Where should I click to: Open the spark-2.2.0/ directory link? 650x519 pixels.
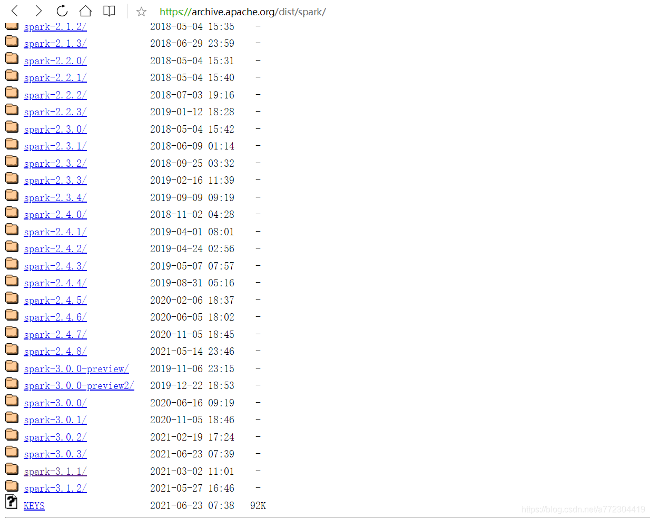coord(55,61)
